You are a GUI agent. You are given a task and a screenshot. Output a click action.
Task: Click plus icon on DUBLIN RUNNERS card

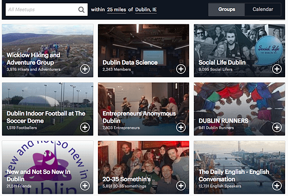pos(277,127)
